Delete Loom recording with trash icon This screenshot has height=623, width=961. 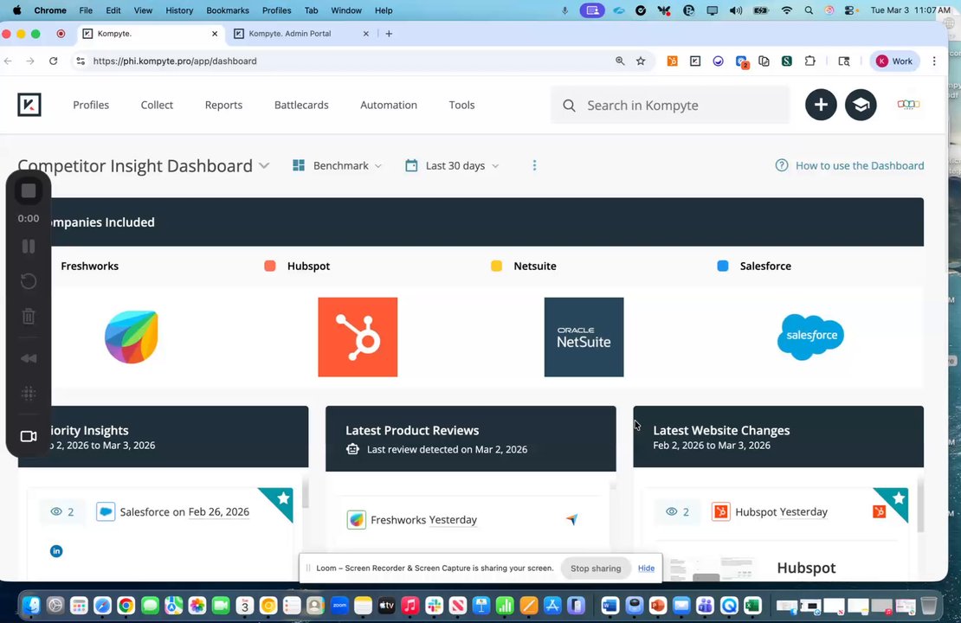(x=29, y=316)
